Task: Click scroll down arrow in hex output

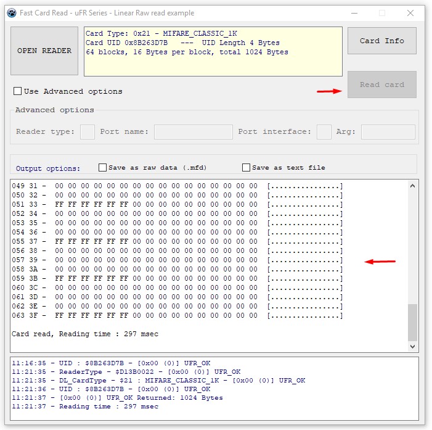Action: (412, 347)
